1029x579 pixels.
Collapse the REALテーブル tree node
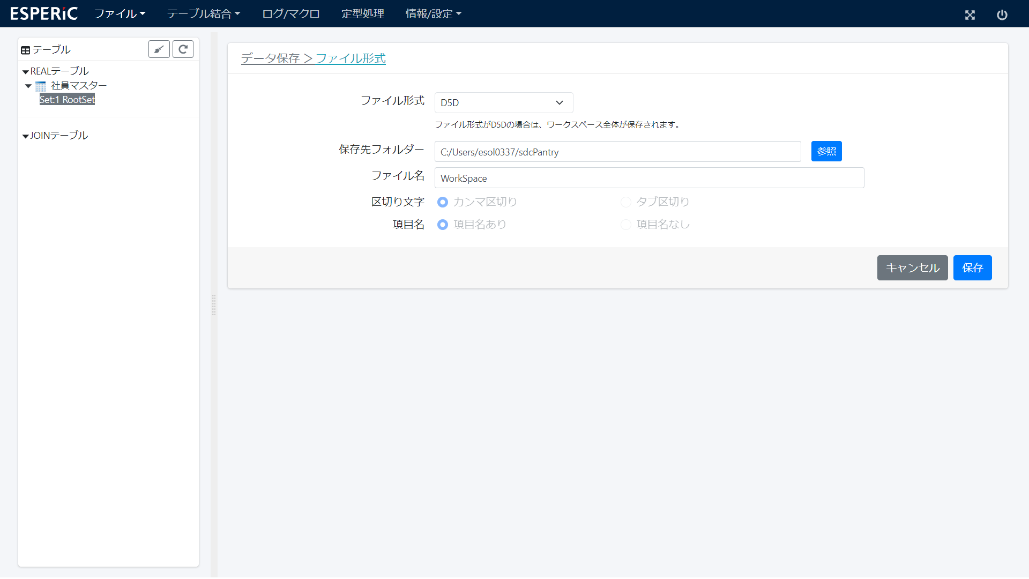25,72
